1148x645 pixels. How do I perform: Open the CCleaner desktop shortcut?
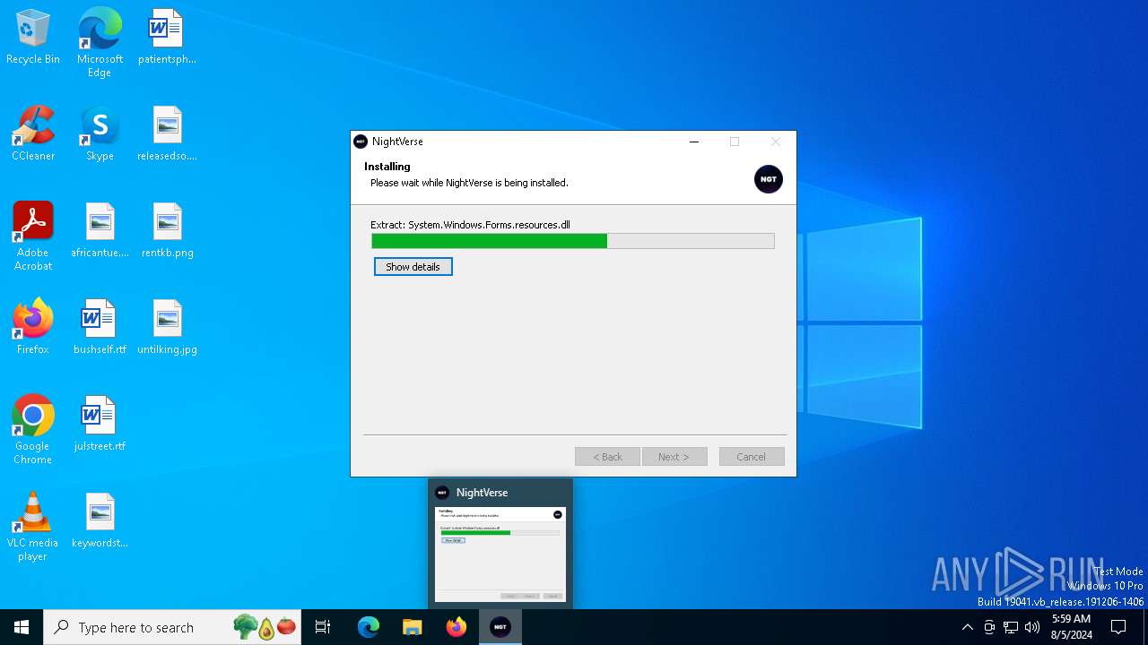pyautogui.click(x=33, y=133)
